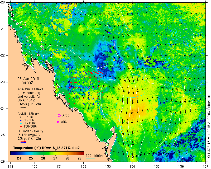This screenshot has width=211, height=169.
Task: Click the cyan 80-150m arrow legend symbol
Action: click(21, 123)
